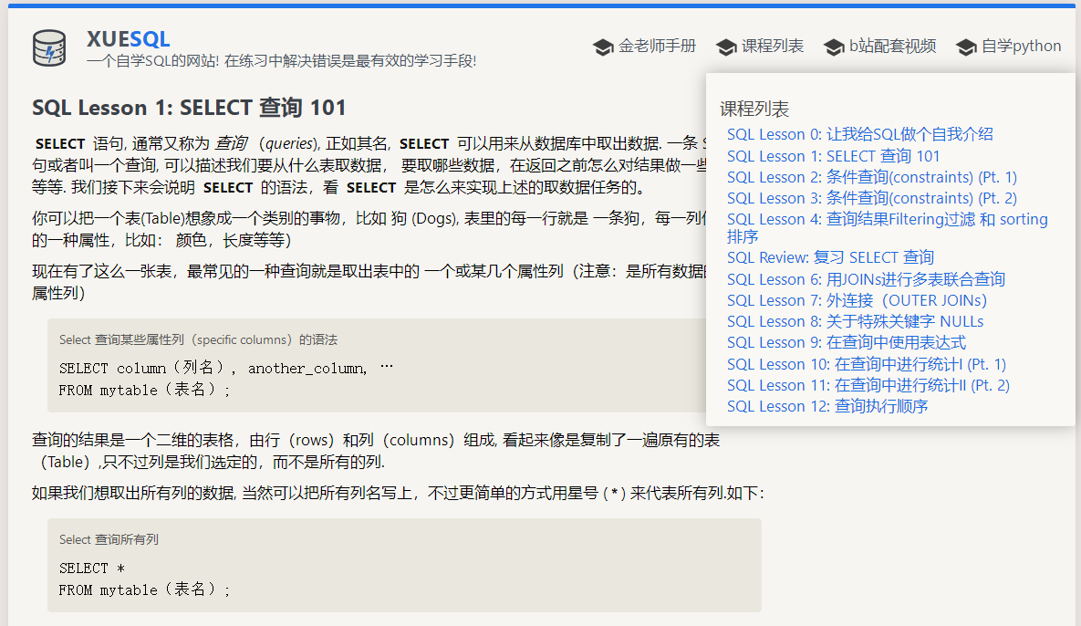Open SQL Lesson 0: 让我给SQL做个自我介绍
The image size is (1081, 626).
tap(859, 134)
